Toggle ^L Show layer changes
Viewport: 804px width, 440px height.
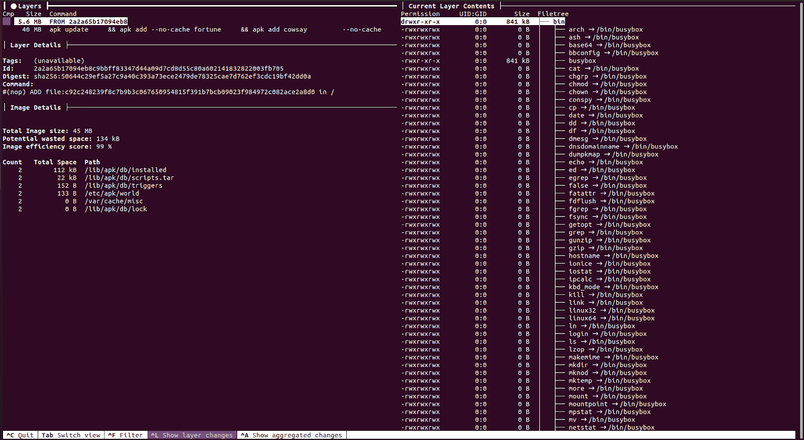coord(192,435)
